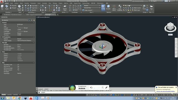The height and width of the screenshot is (100, 178).
Task: Open AutoCAD from the taskbar
Action: coord(31,98)
